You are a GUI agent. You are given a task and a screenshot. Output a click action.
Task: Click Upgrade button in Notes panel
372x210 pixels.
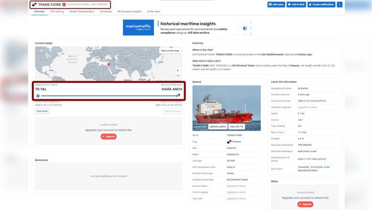[305, 204]
